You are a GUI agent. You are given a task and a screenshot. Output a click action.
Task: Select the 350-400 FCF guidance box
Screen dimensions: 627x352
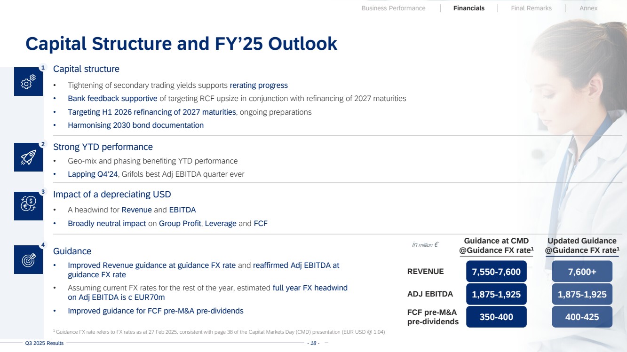click(496, 317)
